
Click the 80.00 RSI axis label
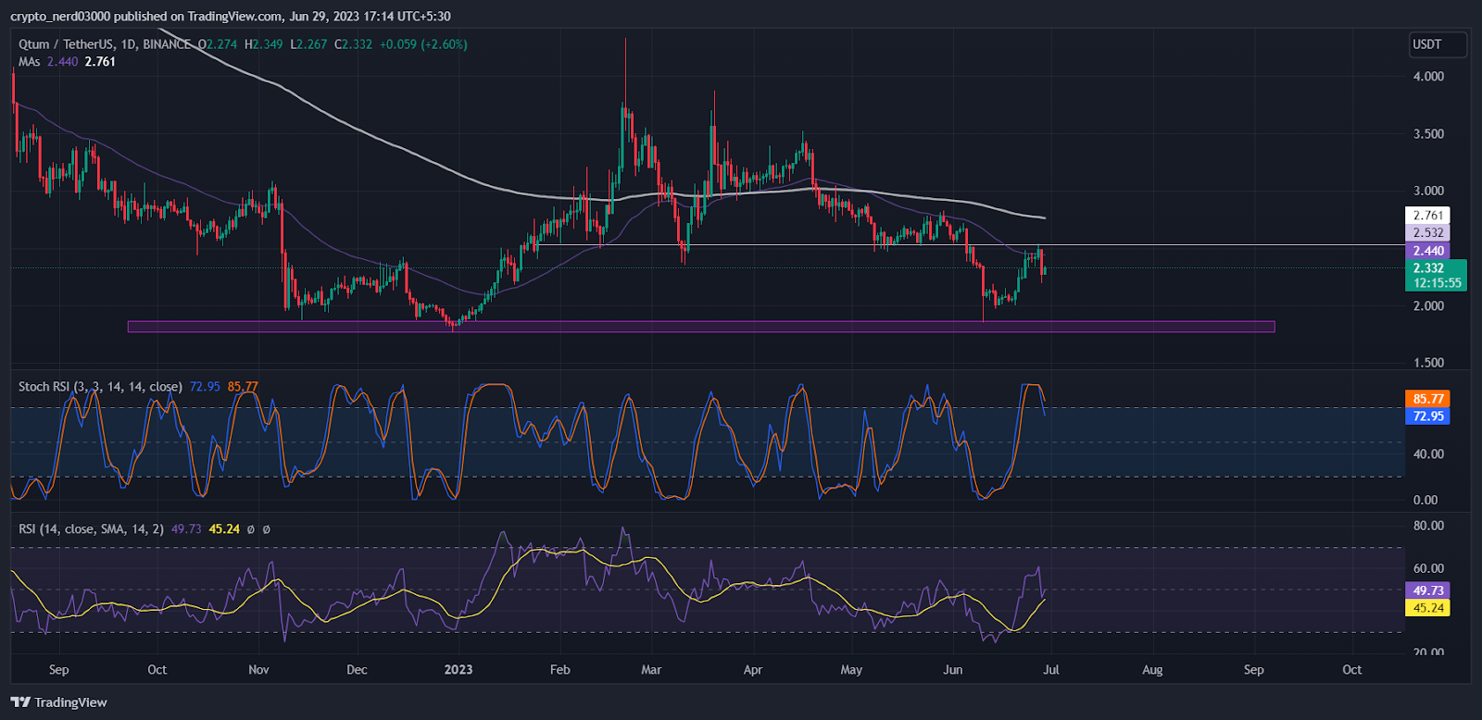click(x=1428, y=526)
